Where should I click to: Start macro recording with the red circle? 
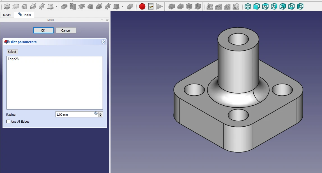click(142, 6)
